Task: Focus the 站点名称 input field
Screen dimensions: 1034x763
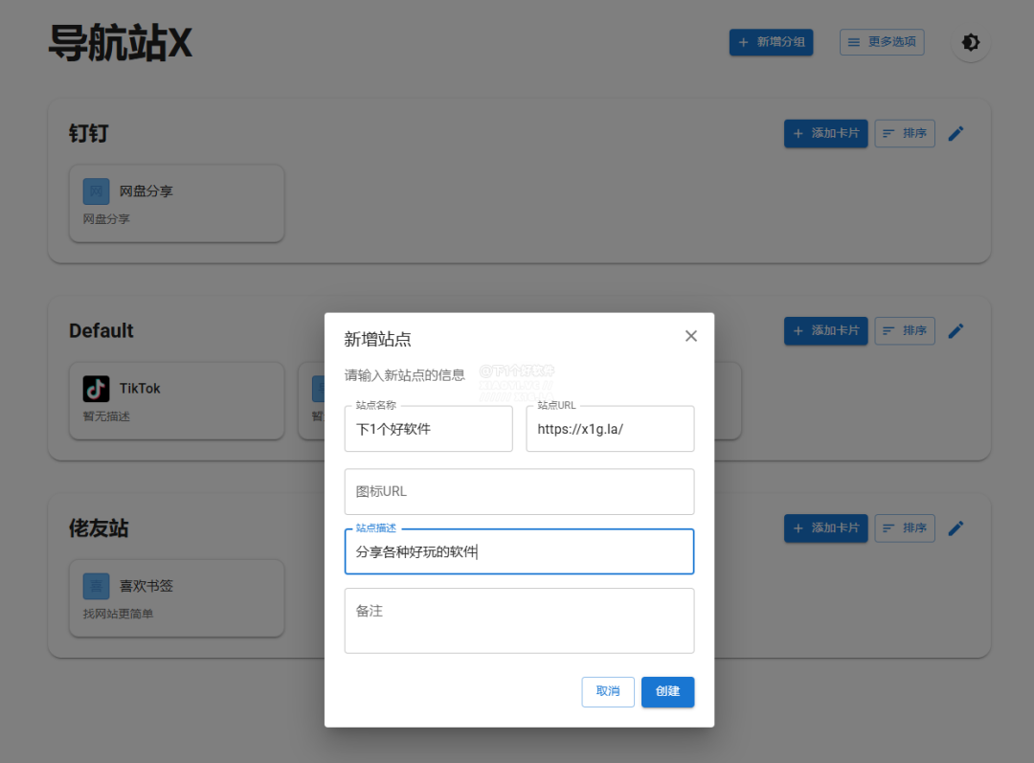Action: [x=428, y=429]
